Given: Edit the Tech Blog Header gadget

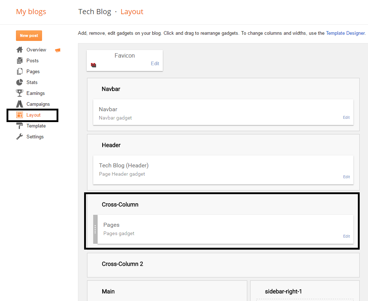Looking at the screenshot, I should pos(346,177).
